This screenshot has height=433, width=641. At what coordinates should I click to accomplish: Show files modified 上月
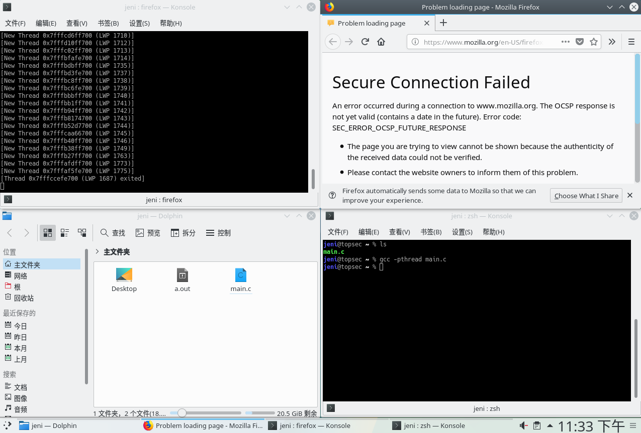click(x=42, y=359)
